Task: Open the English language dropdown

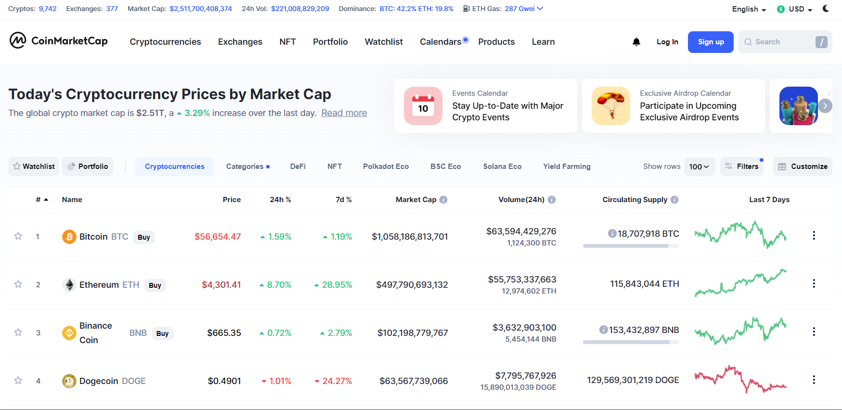Action: coord(749,9)
